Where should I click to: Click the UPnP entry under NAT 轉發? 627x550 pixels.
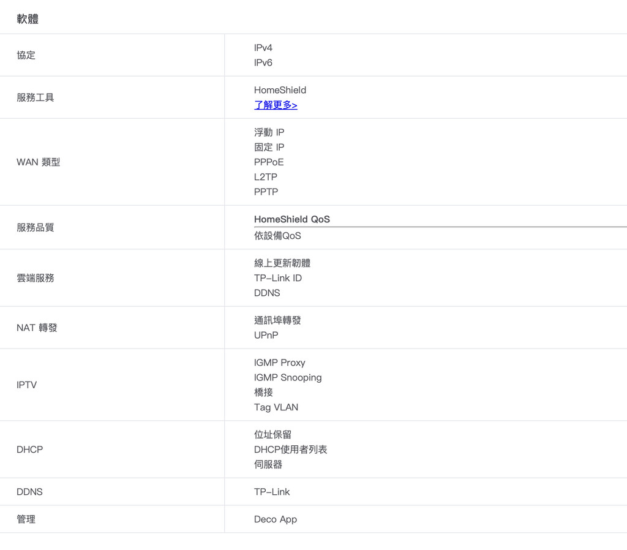[266, 335]
